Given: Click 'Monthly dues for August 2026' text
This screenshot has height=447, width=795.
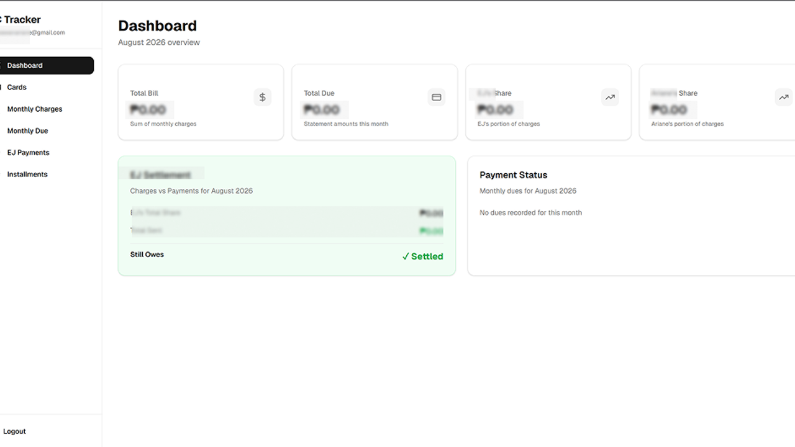Looking at the screenshot, I should click(x=528, y=191).
